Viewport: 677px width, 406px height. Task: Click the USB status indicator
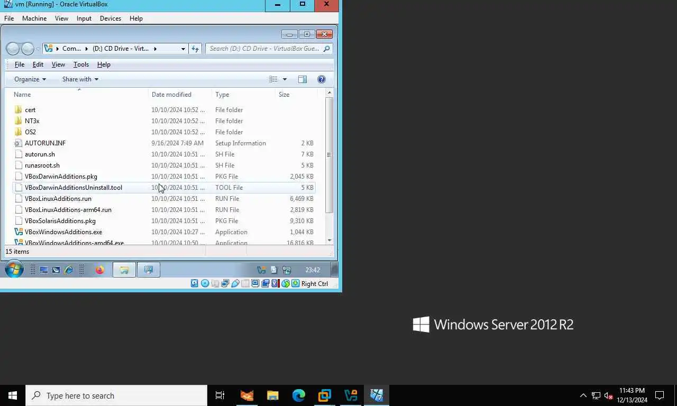click(235, 284)
